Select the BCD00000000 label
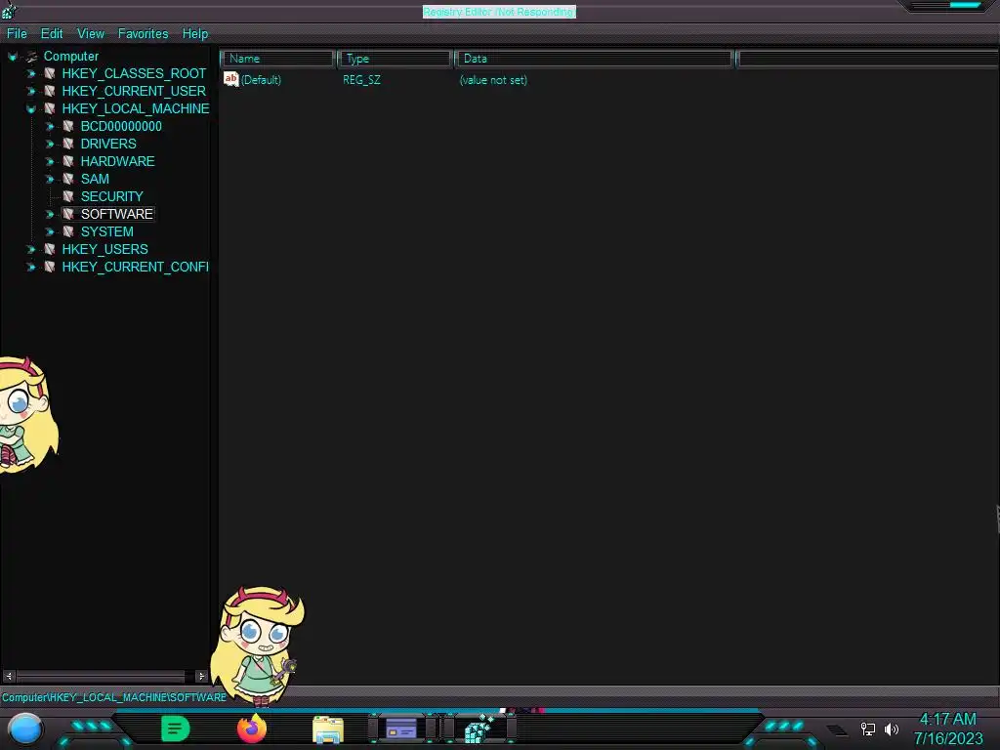 tap(121, 126)
